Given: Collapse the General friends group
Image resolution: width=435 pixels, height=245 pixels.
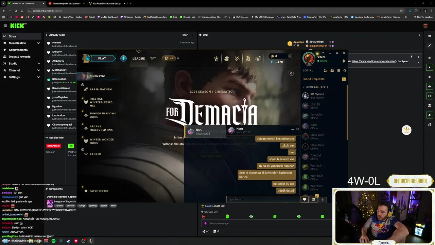Looking at the screenshot, I should [x=303, y=87].
